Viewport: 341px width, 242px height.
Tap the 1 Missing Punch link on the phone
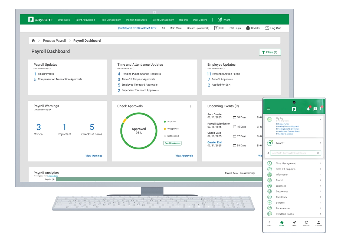point(282,124)
